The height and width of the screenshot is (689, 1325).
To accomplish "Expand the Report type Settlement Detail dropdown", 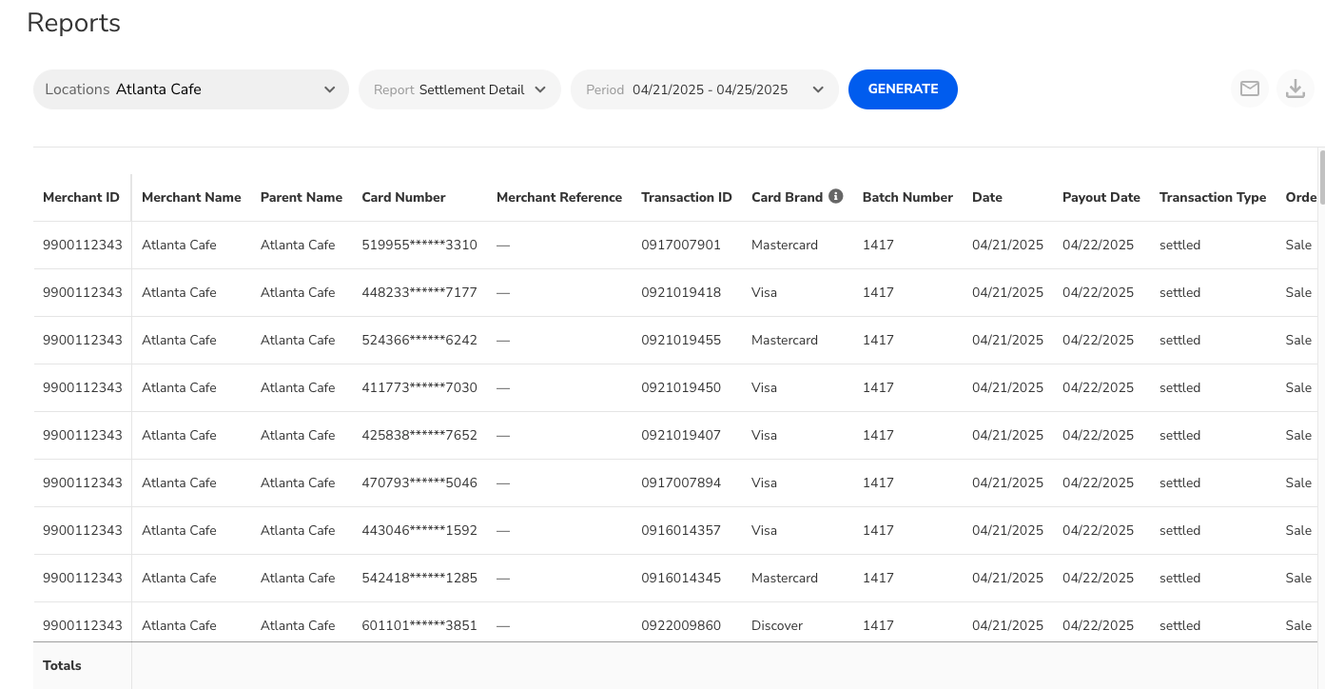I will click(x=459, y=89).
